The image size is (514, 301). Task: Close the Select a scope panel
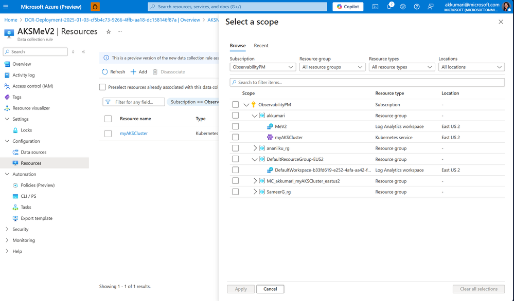[501, 22]
